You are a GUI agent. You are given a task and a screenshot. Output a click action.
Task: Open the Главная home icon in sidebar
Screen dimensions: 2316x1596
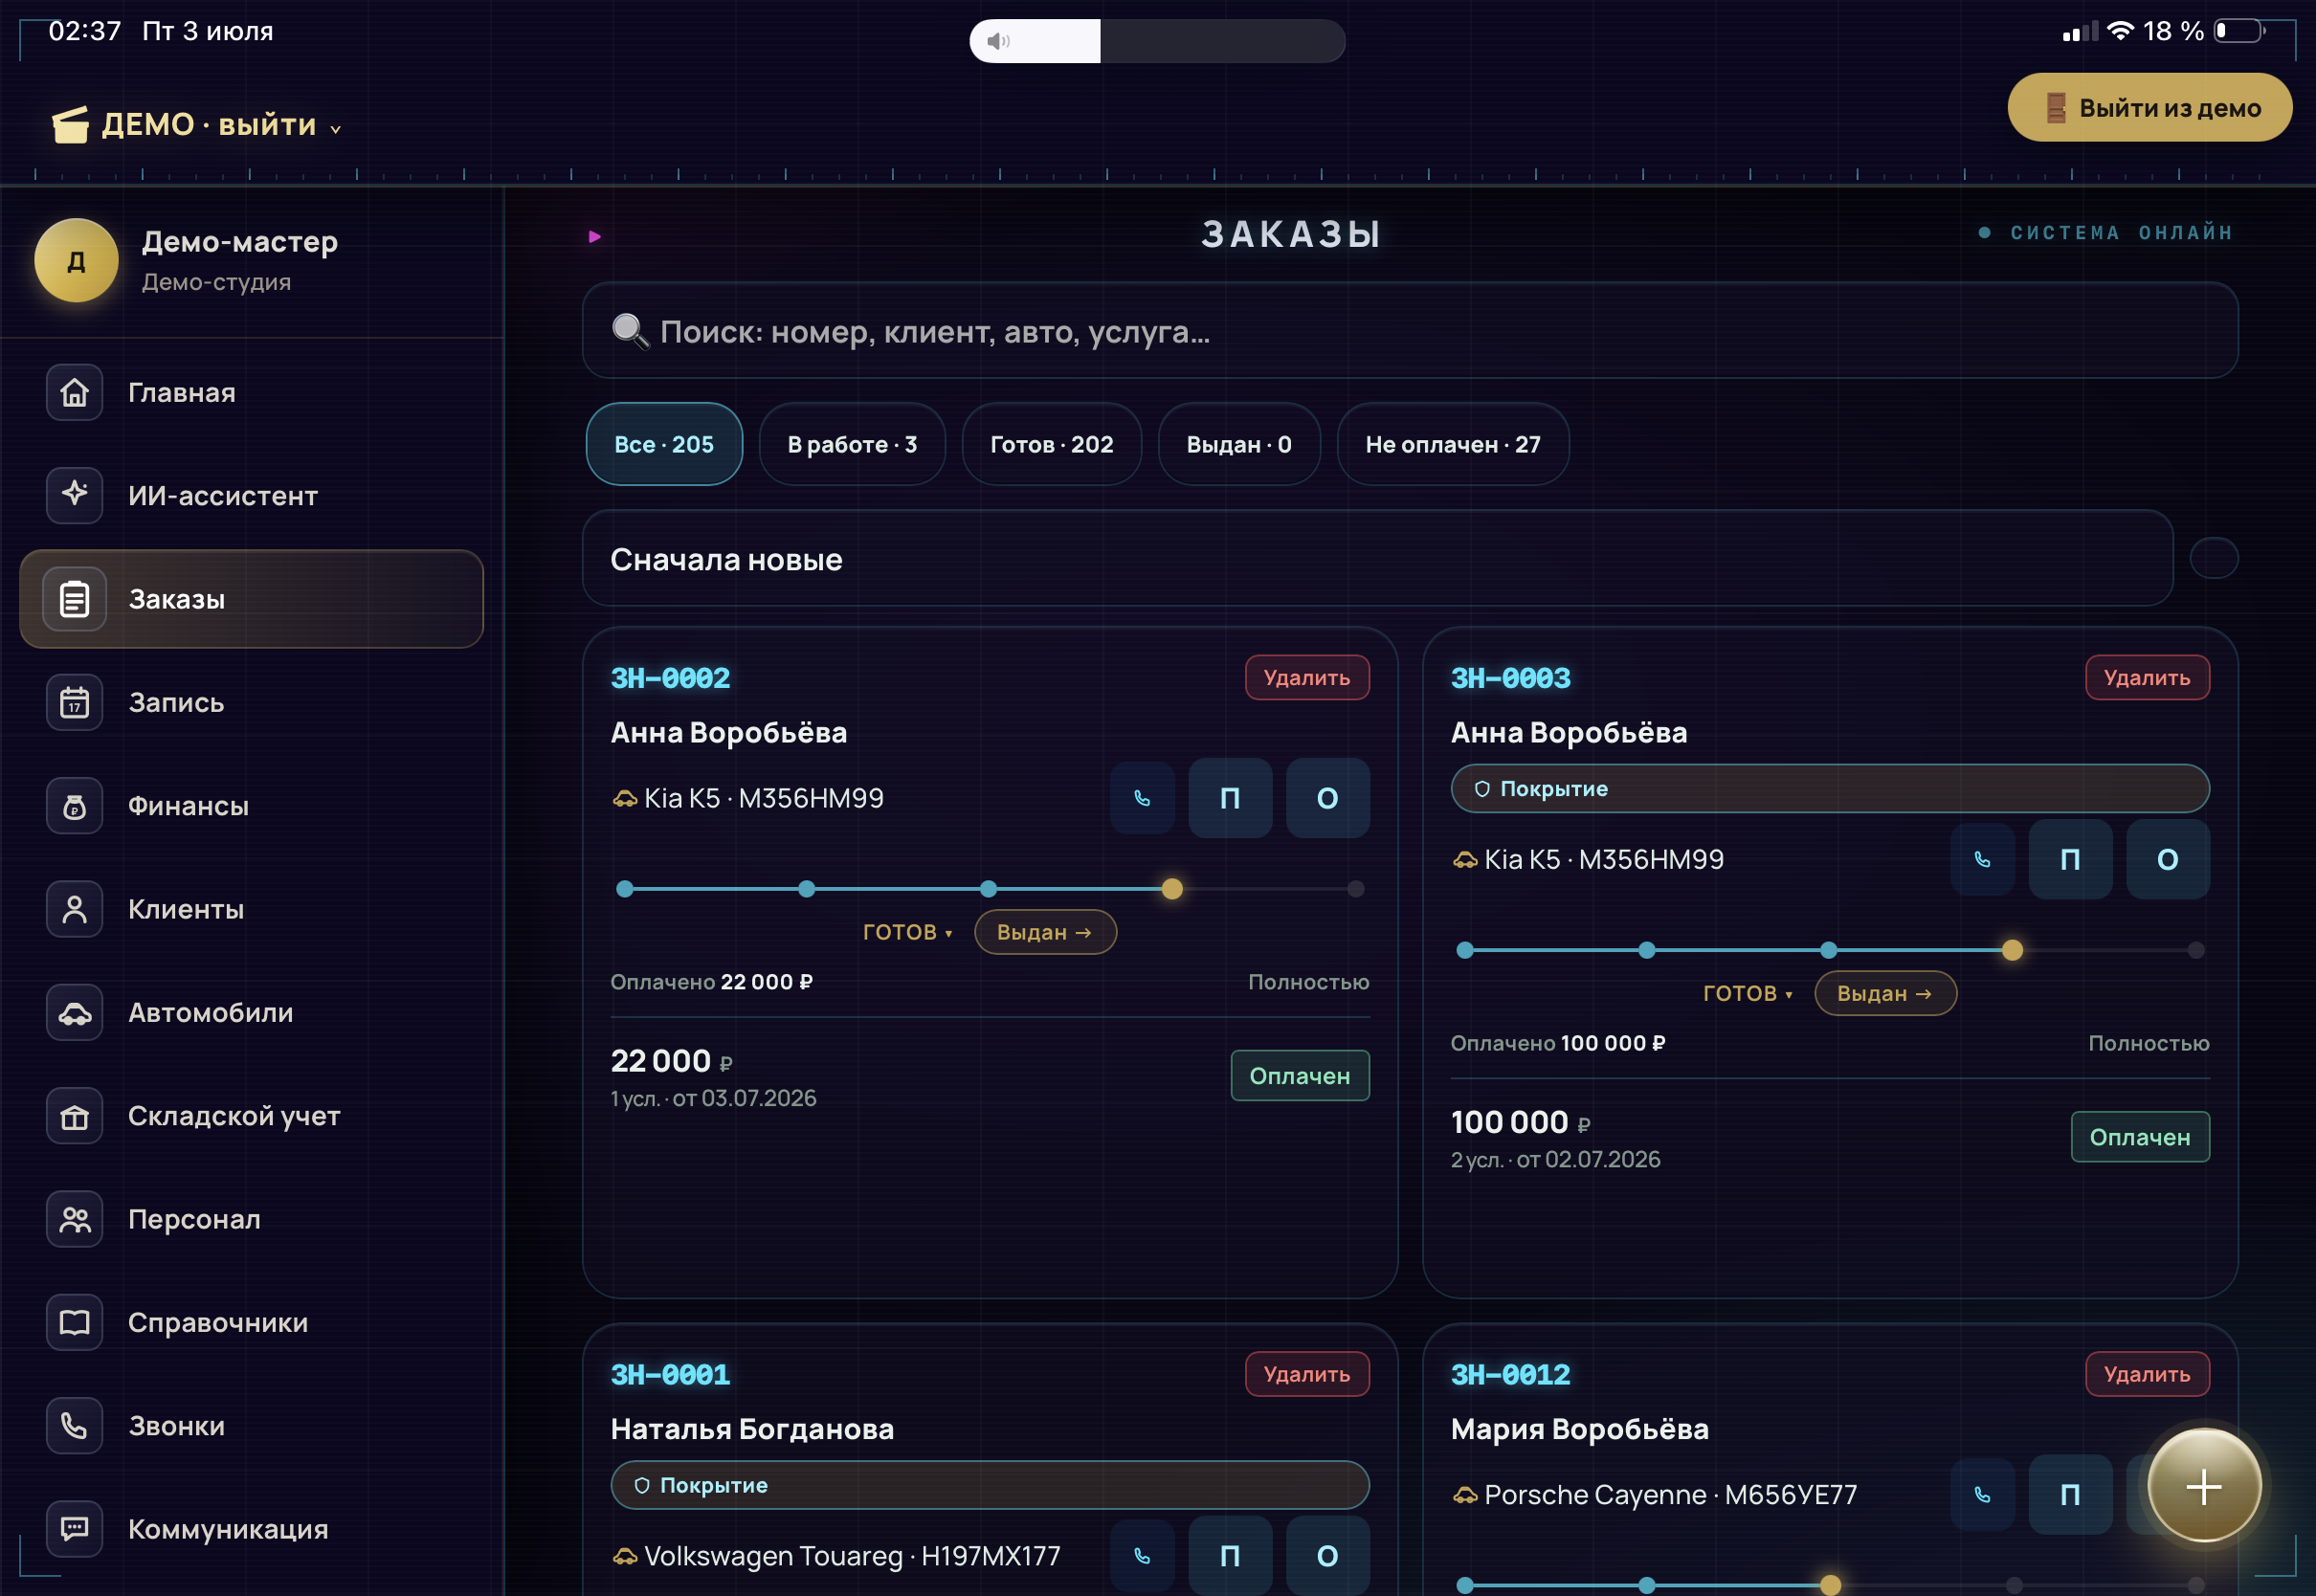[74, 392]
